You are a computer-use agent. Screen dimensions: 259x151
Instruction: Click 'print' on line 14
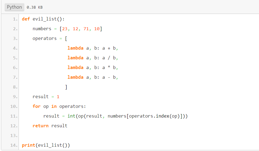click(x=28, y=145)
